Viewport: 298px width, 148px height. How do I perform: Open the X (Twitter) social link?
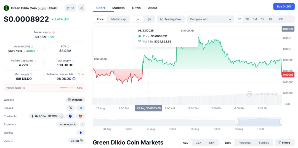click(x=71, y=108)
